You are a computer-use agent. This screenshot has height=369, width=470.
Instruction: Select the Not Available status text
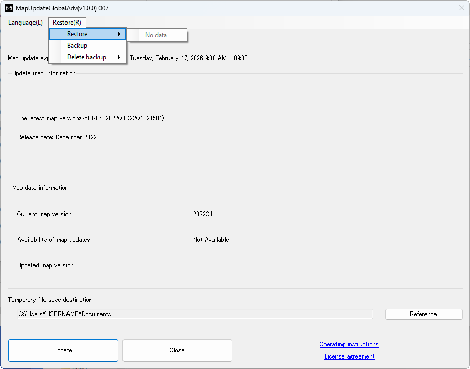[x=211, y=240]
